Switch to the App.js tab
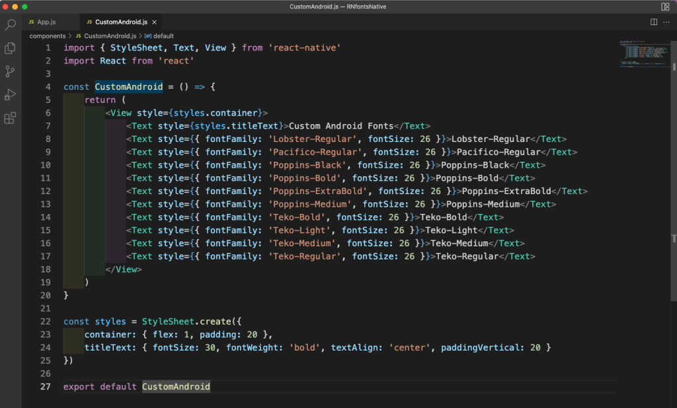The width and height of the screenshot is (677, 408). (x=46, y=22)
